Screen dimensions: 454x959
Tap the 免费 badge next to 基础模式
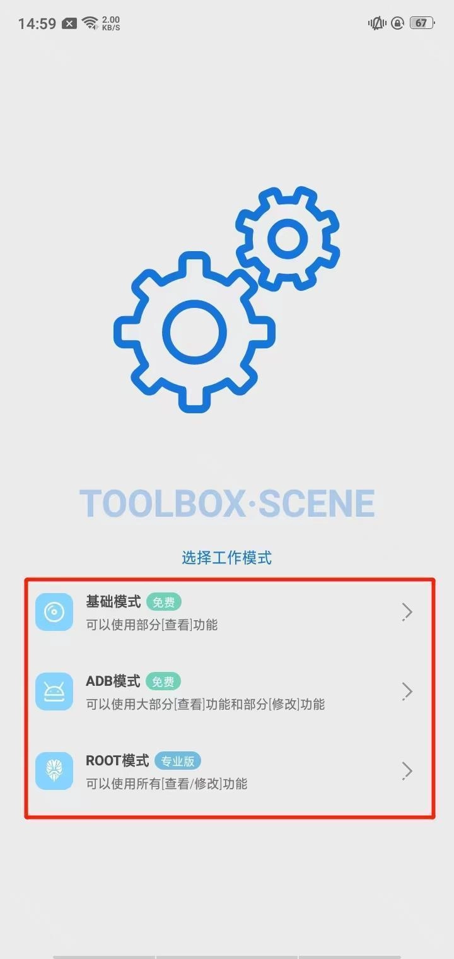pos(164,602)
